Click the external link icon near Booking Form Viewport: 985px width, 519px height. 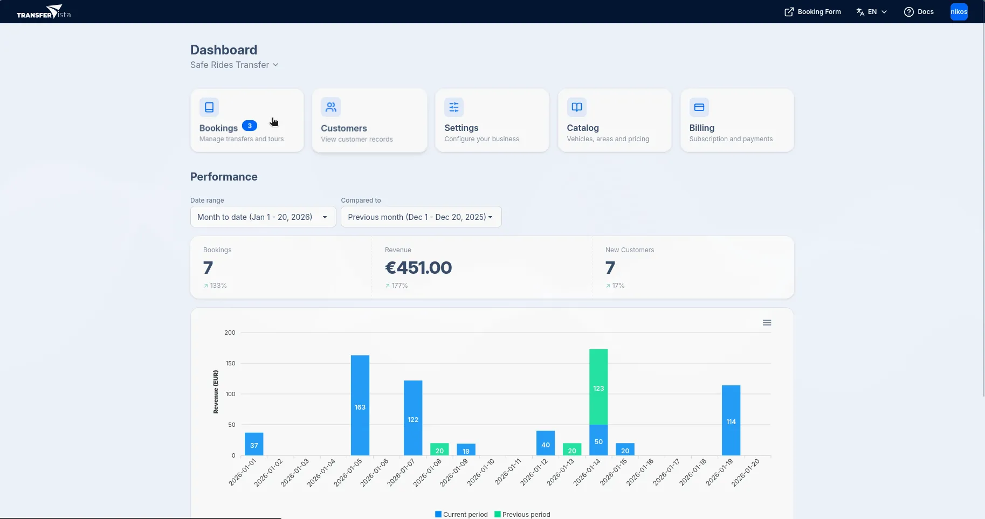pos(789,11)
